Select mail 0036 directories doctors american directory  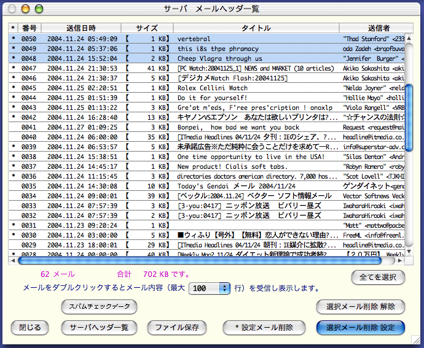206,176
